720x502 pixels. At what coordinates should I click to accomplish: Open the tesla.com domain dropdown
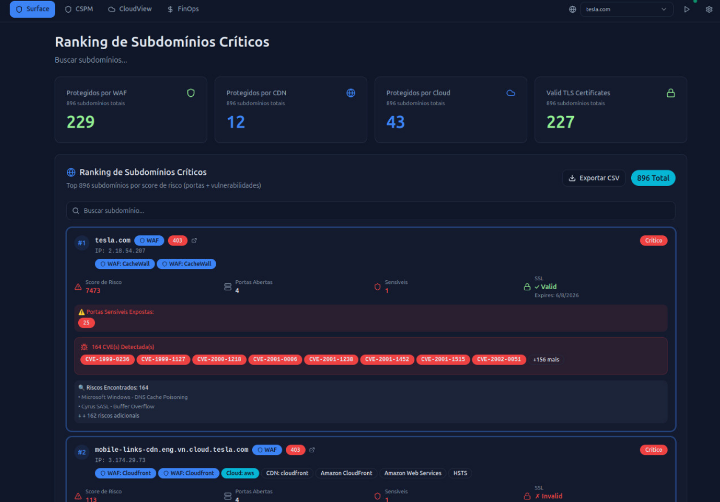coord(626,9)
